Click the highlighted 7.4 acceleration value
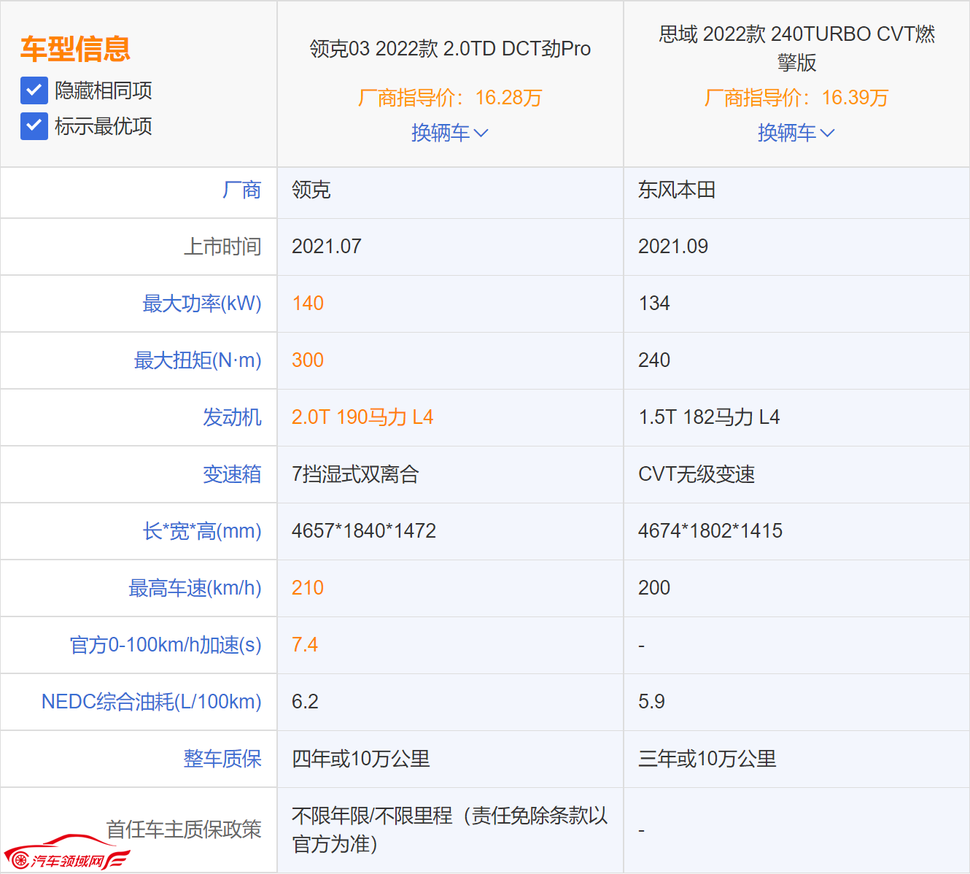Viewport: 970px width, 874px height. coord(305,645)
